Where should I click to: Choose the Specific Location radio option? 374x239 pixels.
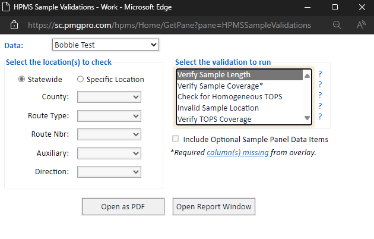(80, 79)
